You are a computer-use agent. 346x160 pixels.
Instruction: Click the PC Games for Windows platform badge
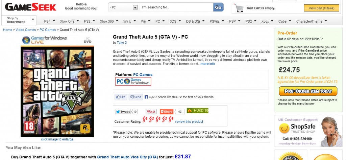point(133,81)
